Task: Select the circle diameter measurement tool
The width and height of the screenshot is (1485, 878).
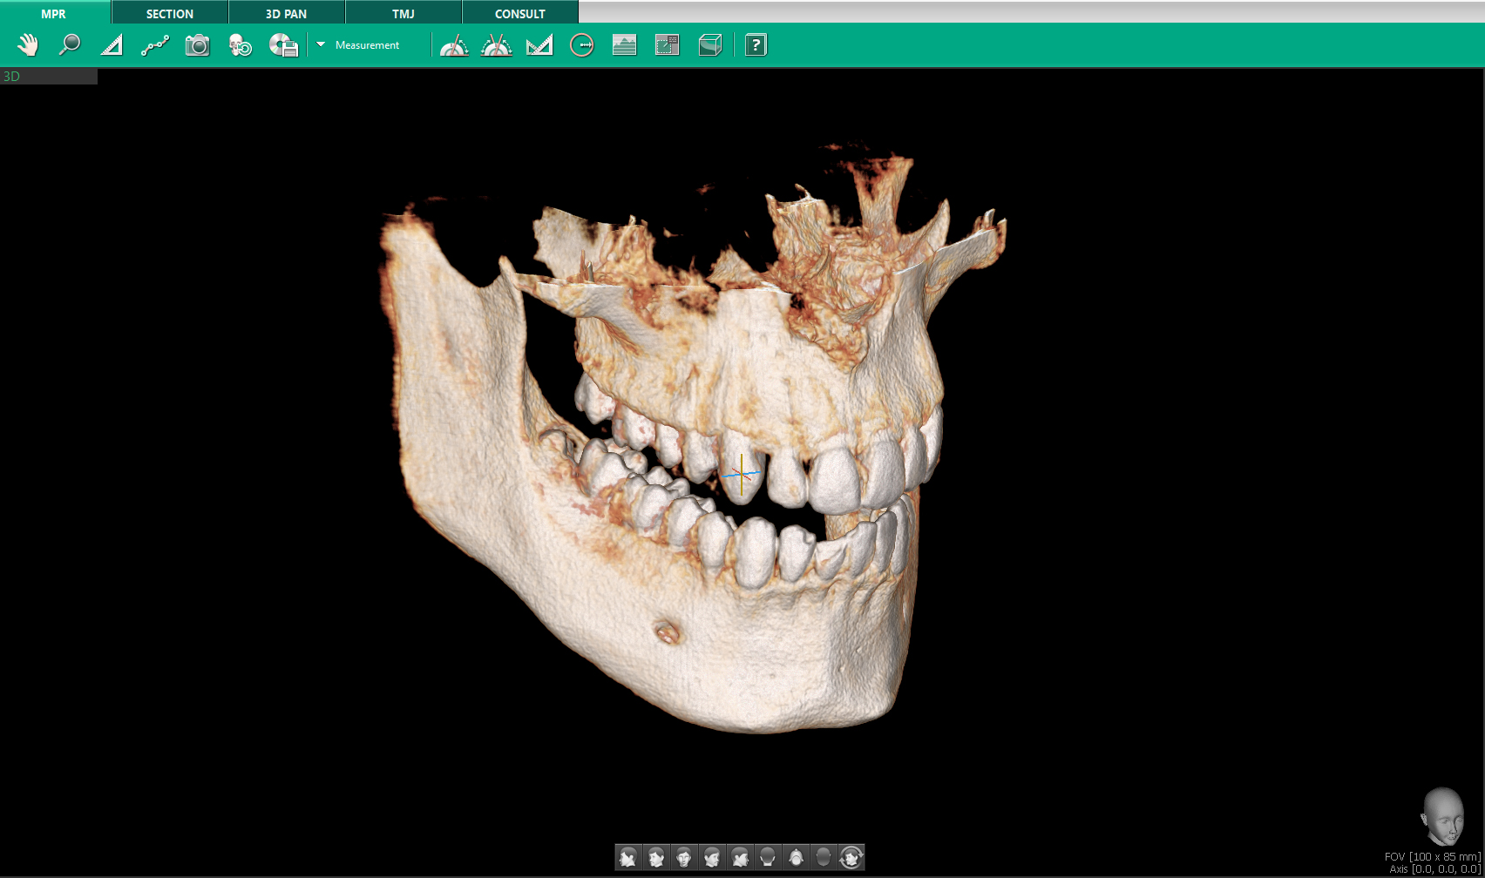Action: tap(581, 45)
